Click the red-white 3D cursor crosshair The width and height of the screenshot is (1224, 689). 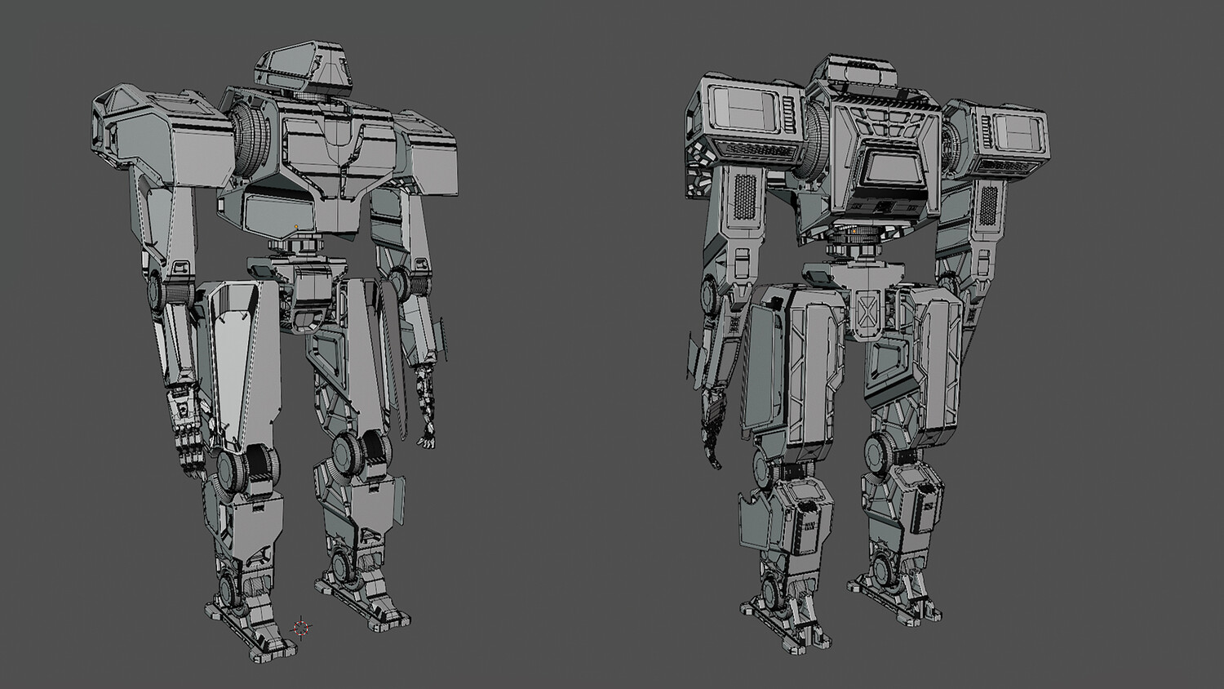point(301,627)
